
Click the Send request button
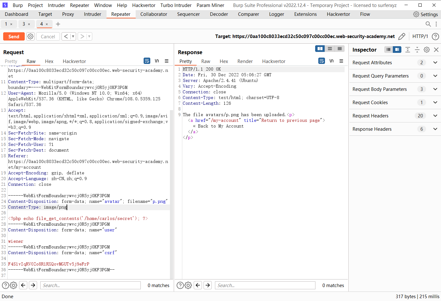pyautogui.click(x=14, y=36)
